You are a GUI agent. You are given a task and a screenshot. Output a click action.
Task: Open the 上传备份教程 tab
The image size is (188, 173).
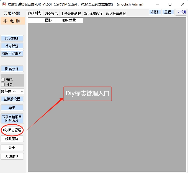click(71, 14)
